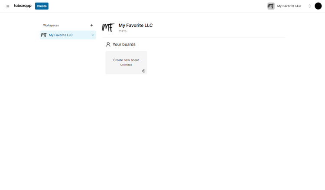Viewport: 325px width, 190px height.
Task: Click the Create new board tile
Action: (x=126, y=62)
